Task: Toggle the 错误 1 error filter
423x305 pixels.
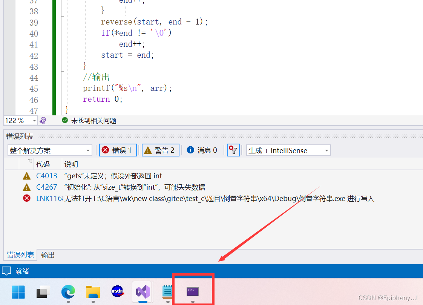Action: (118, 150)
